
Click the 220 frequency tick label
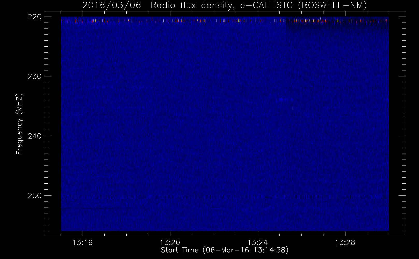35,17
